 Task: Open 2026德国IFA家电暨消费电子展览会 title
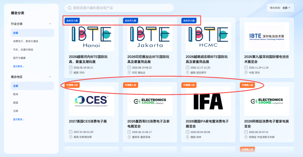[207, 124]
